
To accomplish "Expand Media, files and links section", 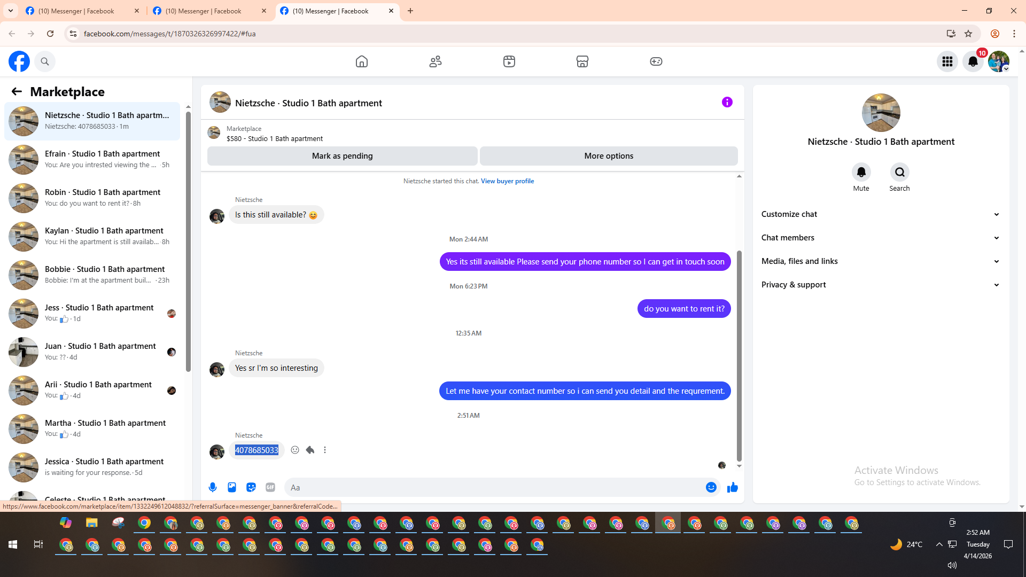I will coord(880,261).
